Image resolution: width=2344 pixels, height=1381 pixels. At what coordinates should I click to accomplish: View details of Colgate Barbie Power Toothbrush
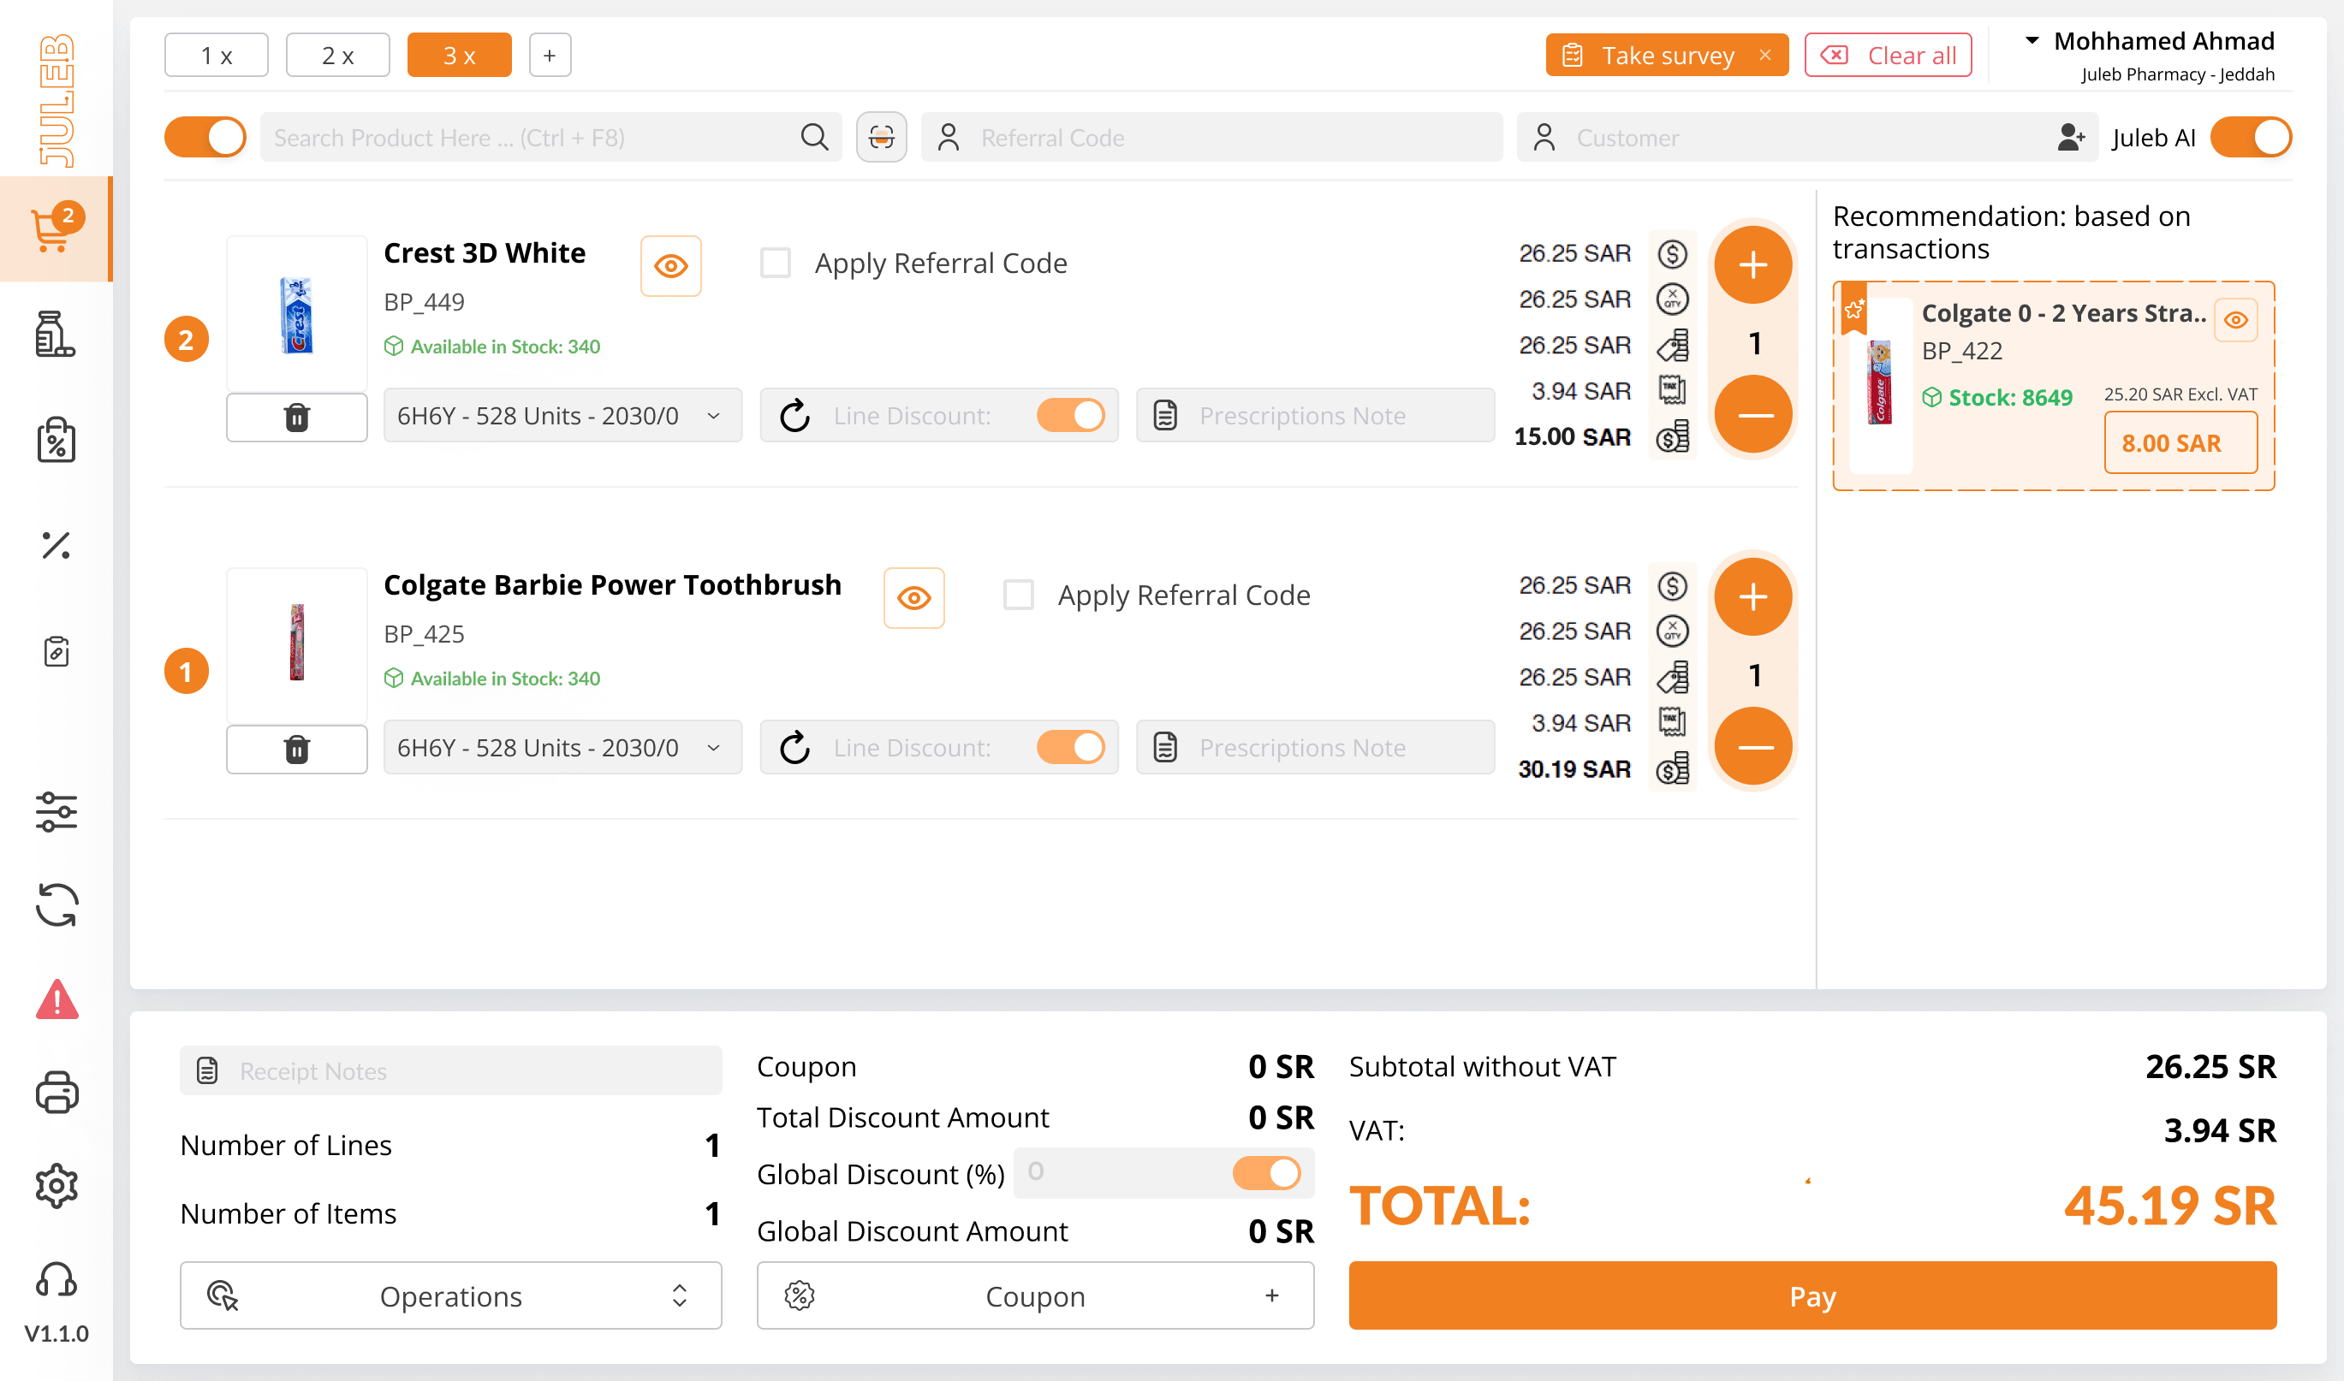(x=913, y=598)
